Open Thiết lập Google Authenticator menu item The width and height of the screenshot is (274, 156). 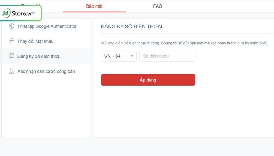click(x=47, y=26)
